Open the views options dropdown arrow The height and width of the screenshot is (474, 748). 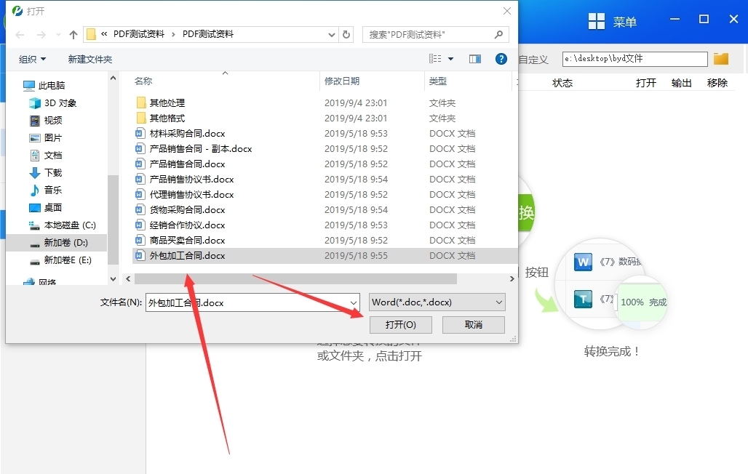point(449,59)
